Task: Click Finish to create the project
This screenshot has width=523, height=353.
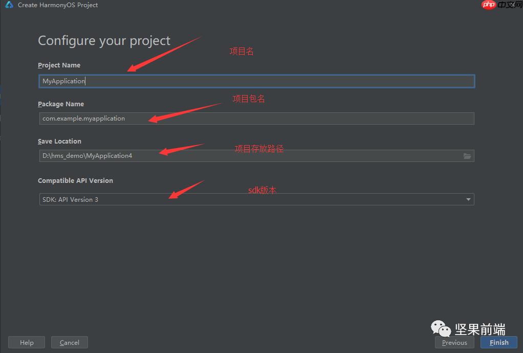Action: point(498,342)
